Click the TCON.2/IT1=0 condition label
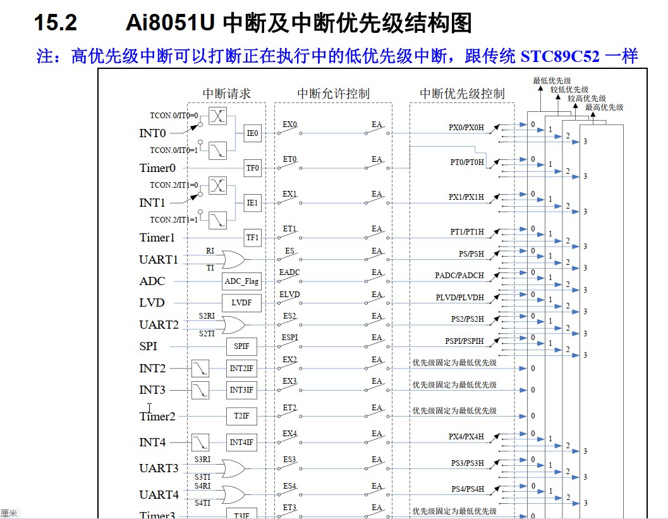This screenshot has width=668, height=519. pyautogui.click(x=174, y=185)
